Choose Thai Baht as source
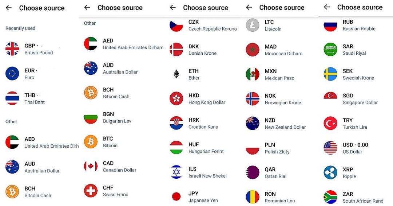This screenshot has height=206, width=393. [35, 98]
